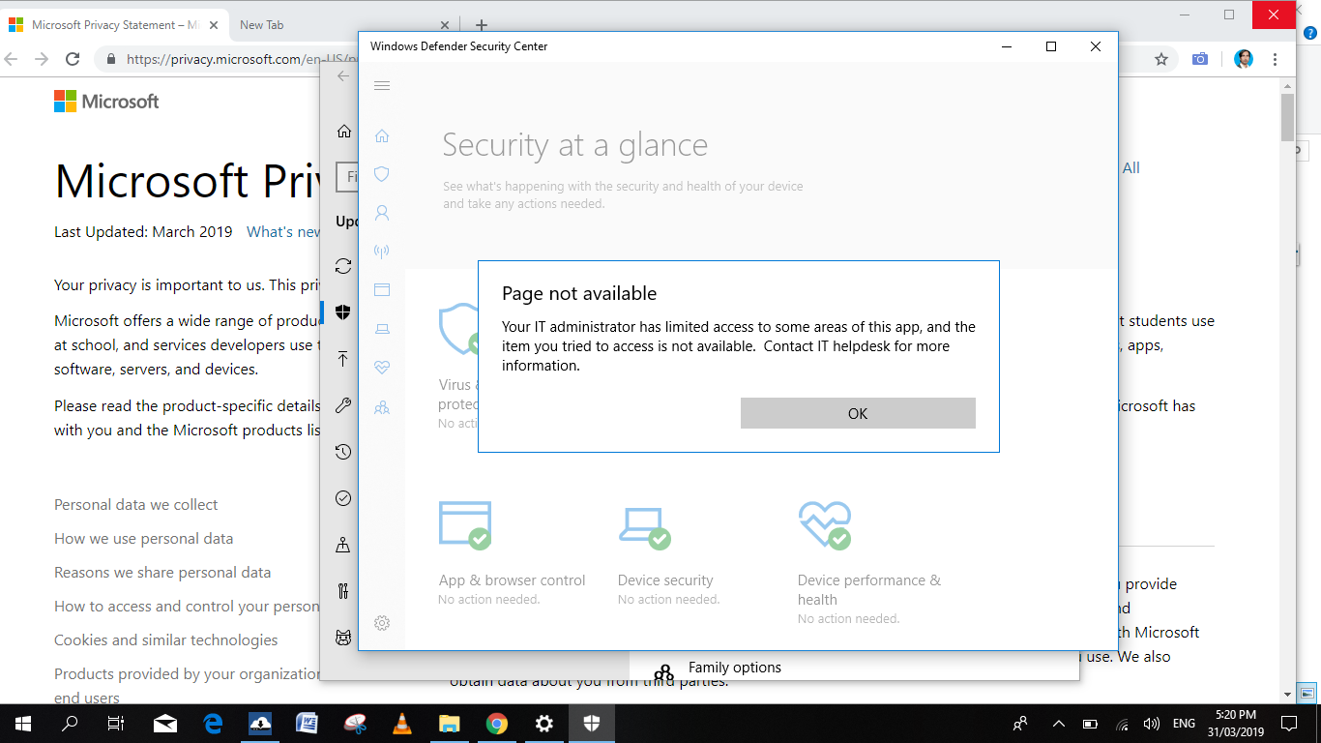Select Find my device icon in Settings
This screenshot has height=743, width=1321.
(343, 545)
